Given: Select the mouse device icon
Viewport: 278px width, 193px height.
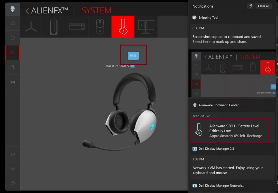Looking at the screenshot, I should (x=100, y=26).
